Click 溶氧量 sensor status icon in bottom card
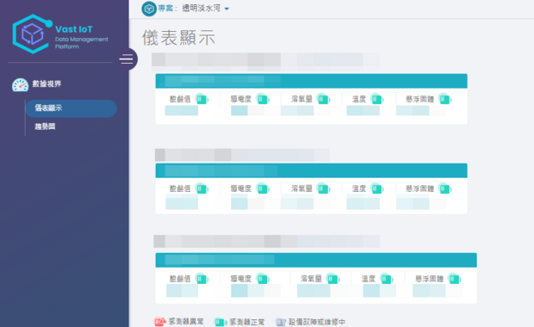This screenshot has width=534, height=327. tap(332, 279)
